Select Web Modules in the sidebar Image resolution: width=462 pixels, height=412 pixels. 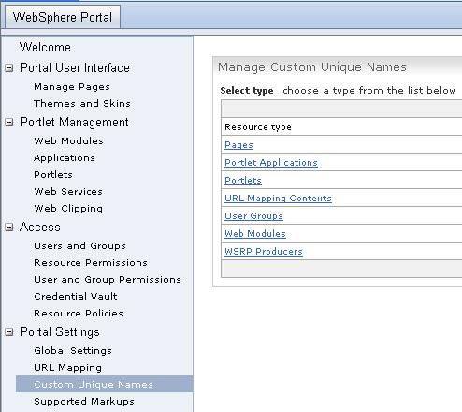coord(69,140)
